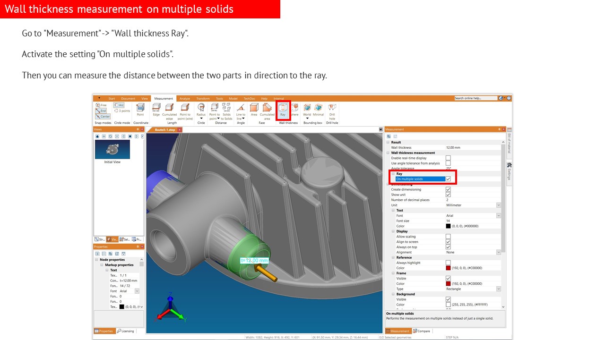
Task: Toggle Always on top checkbox
Action: click(448, 247)
